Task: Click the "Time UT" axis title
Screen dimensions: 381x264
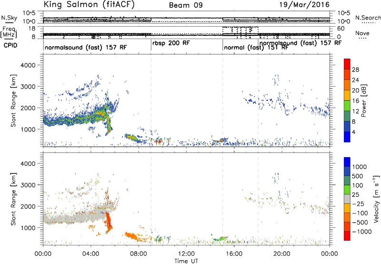Action: click(186, 261)
